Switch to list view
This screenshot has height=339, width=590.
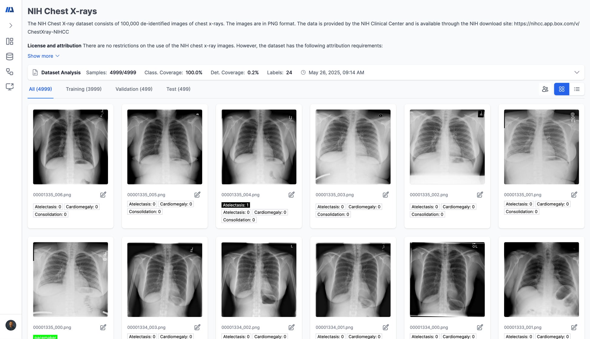click(577, 89)
